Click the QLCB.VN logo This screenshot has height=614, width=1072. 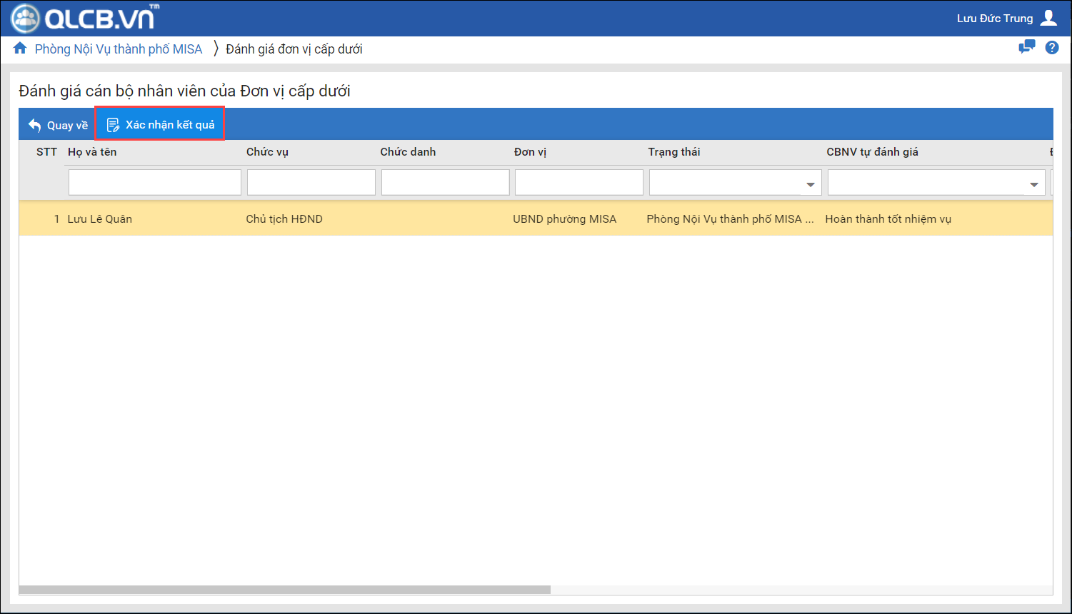pyautogui.click(x=84, y=19)
